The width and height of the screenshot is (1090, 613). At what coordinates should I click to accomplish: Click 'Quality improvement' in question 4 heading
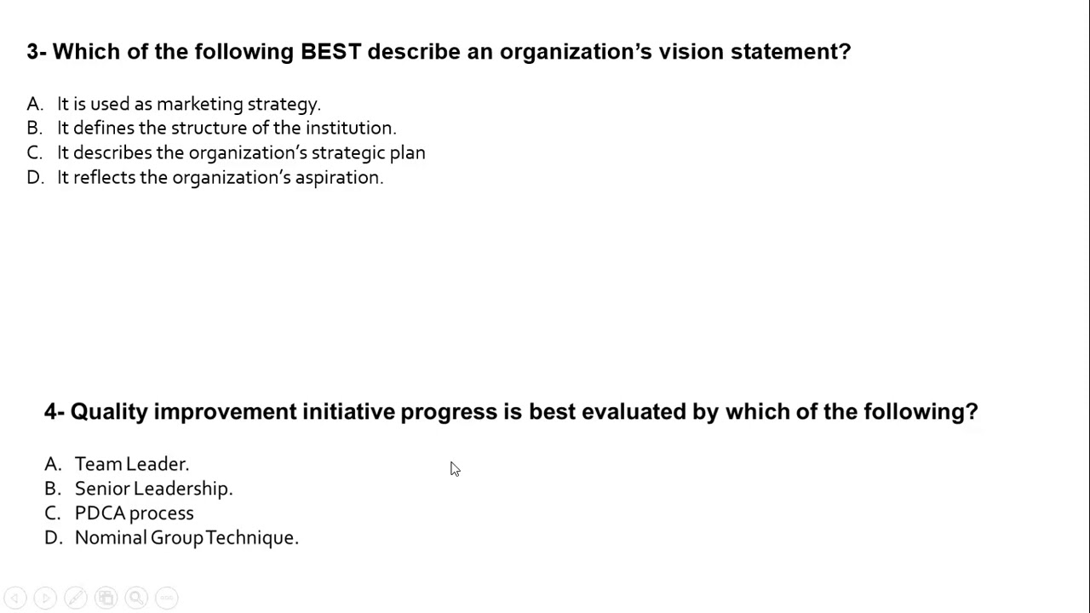[x=183, y=412]
